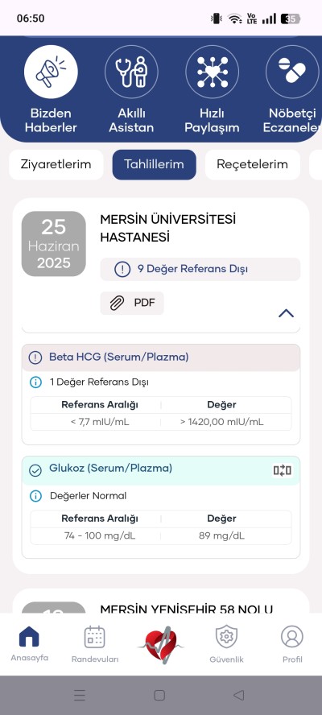Open the PDF attachment button
The image size is (322, 715).
pos(132,304)
